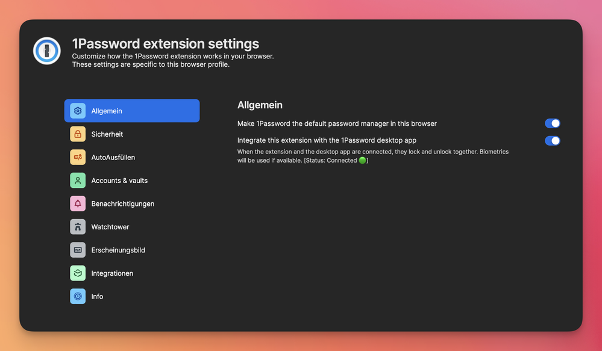This screenshot has height=351, width=602.
Task: Click the Watchtower tower icon
Action: click(x=78, y=227)
